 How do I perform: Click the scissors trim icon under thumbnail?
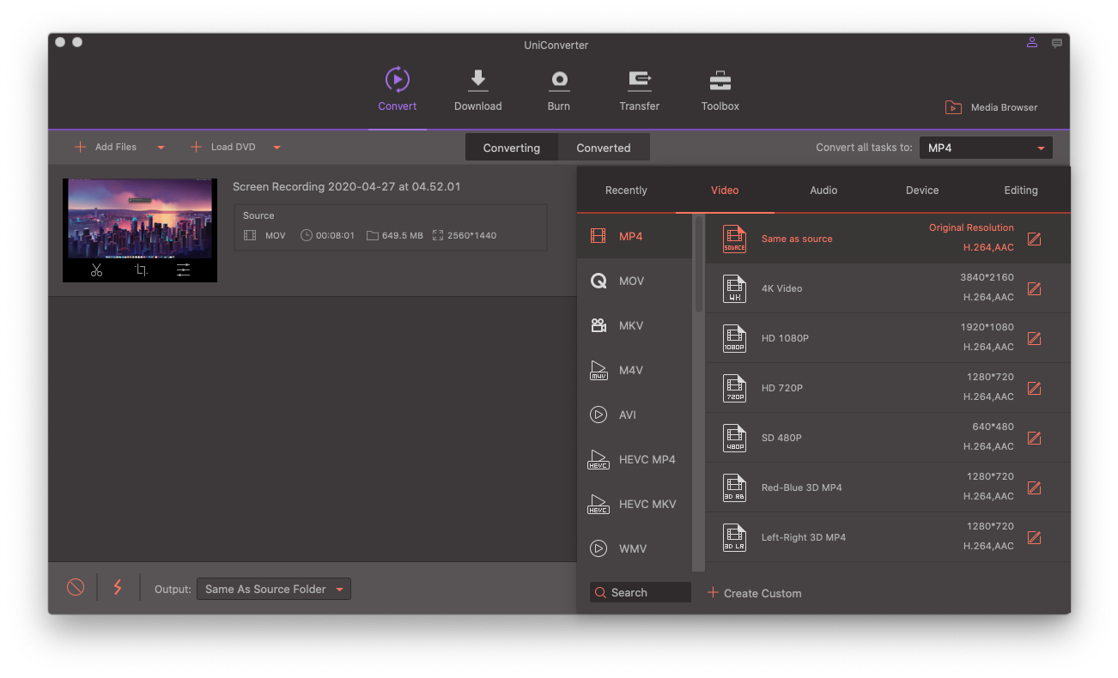(96, 270)
